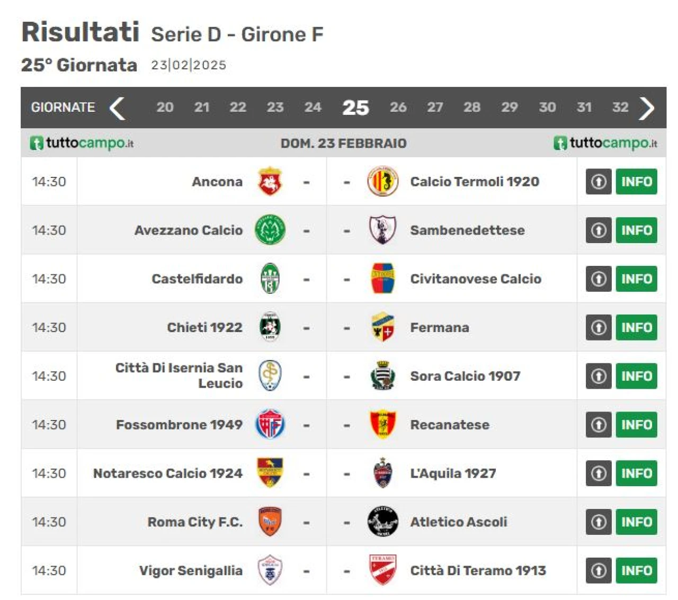The height and width of the screenshot is (600, 678).
Task: Open the tuttocampo.it logo on the right
Action: click(x=605, y=143)
